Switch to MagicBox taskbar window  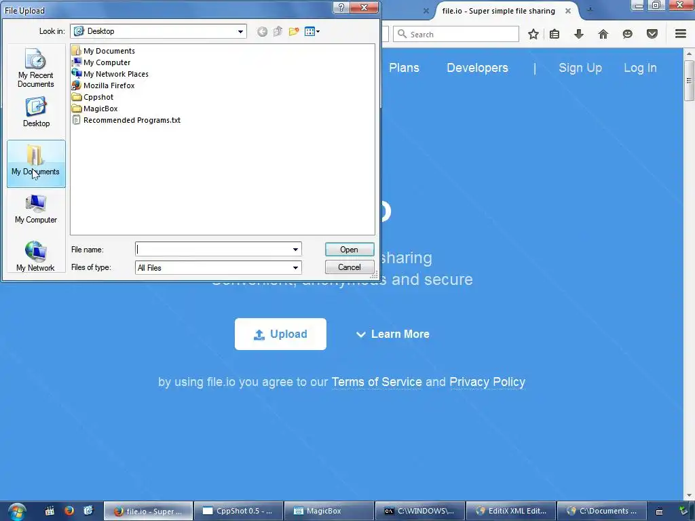coord(329,511)
